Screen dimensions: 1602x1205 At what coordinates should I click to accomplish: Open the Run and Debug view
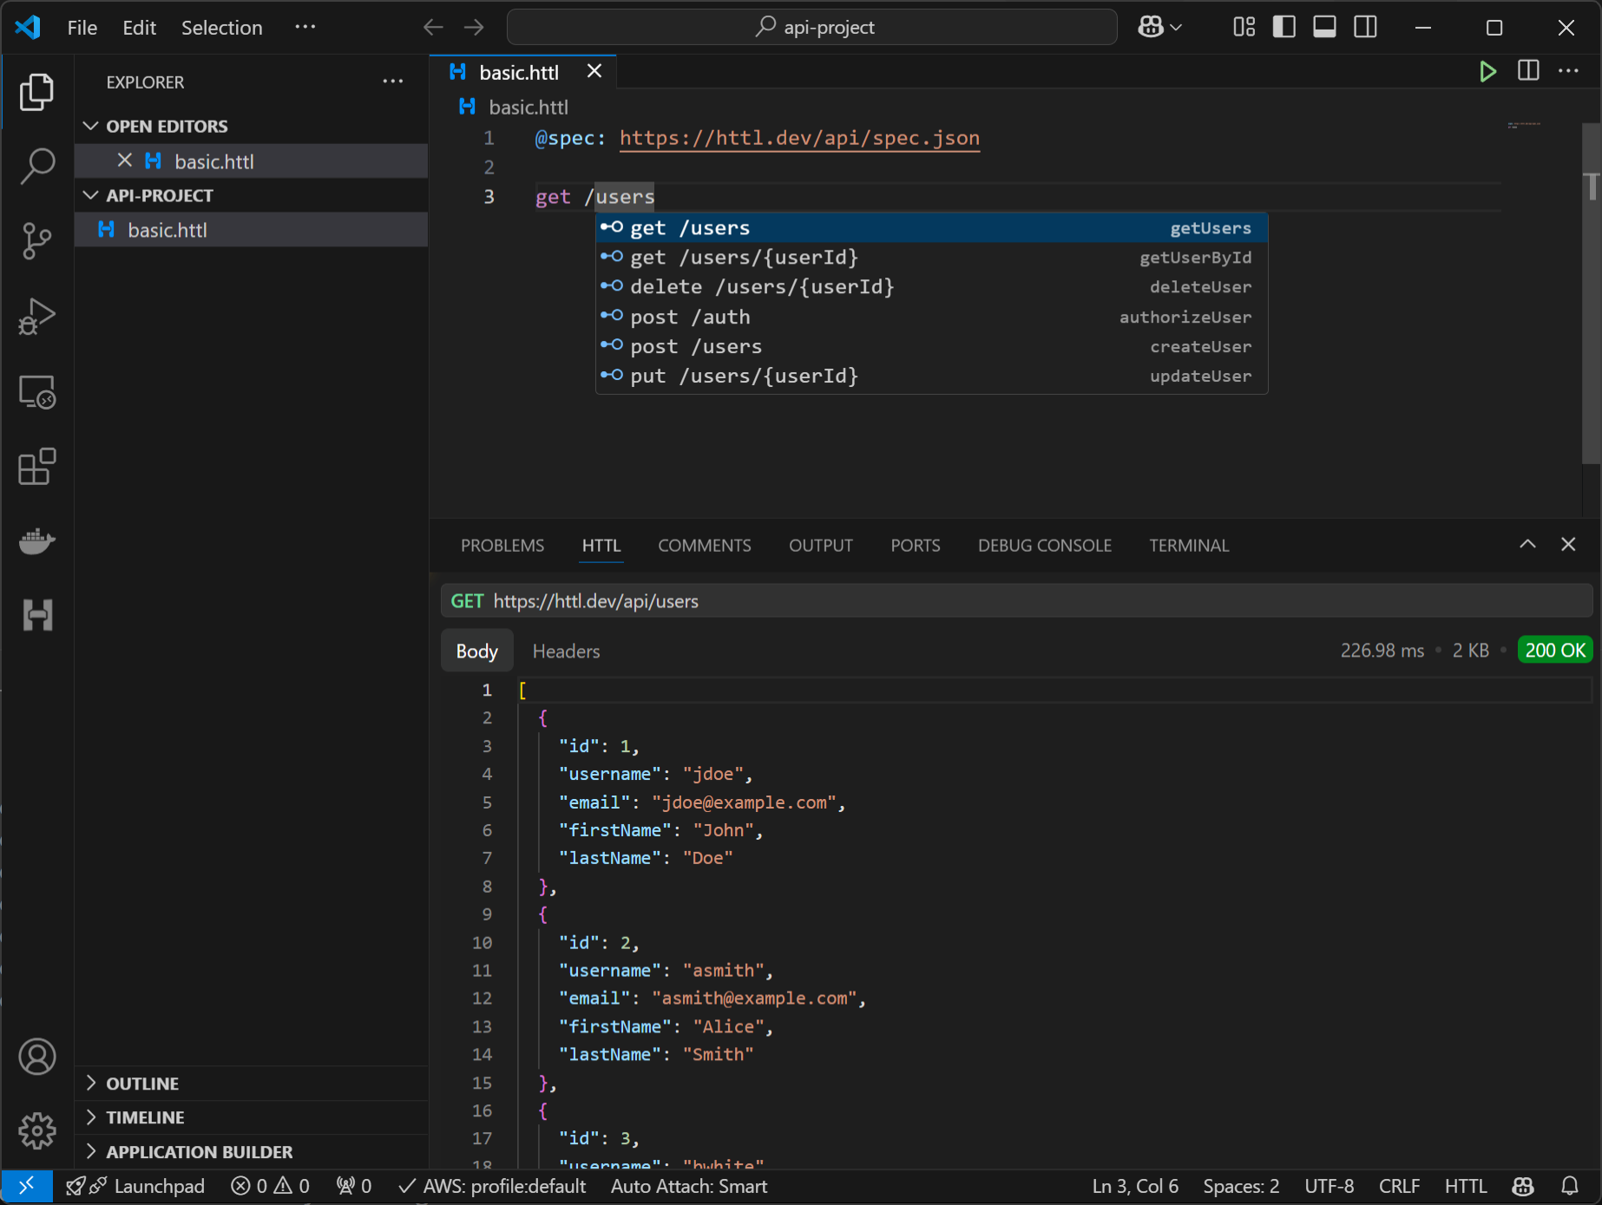(36, 317)
